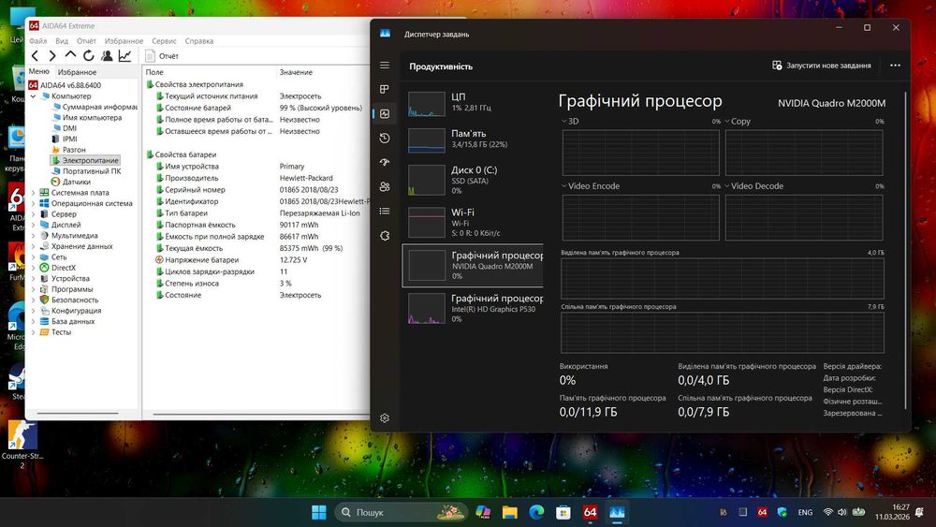
Task: Select Диск 0 (C:) performance item
Action: click(x=473, y=180)
